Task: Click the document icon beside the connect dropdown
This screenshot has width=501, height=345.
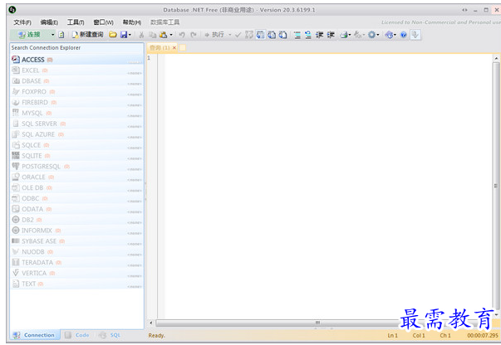Action: (x=61, y=35)
